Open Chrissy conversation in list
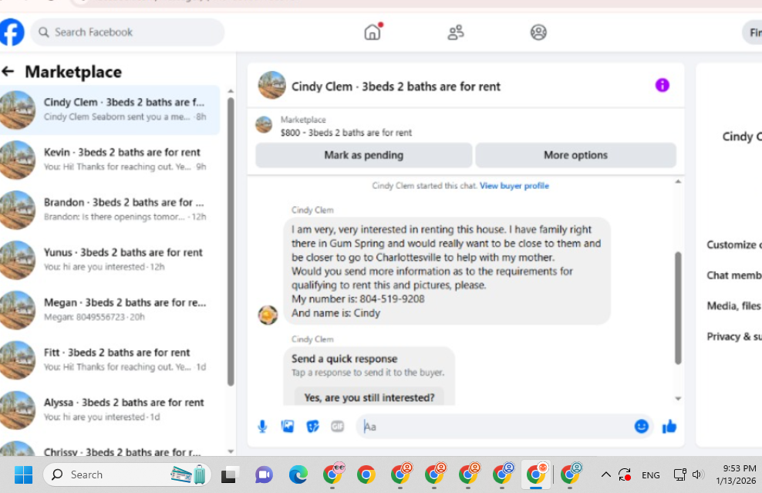 pos(110,448)
